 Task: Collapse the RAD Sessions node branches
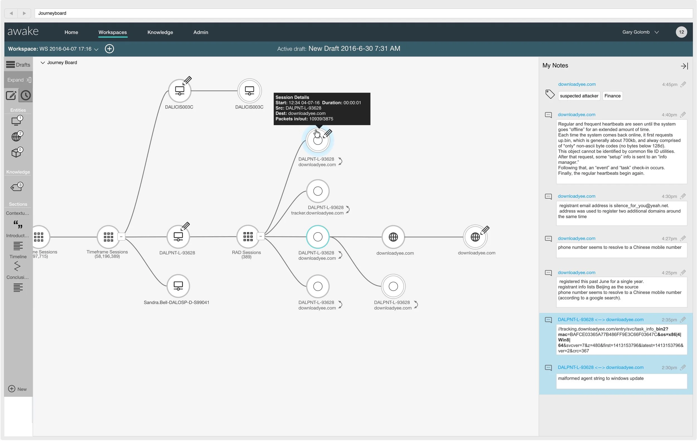(260, 237)
